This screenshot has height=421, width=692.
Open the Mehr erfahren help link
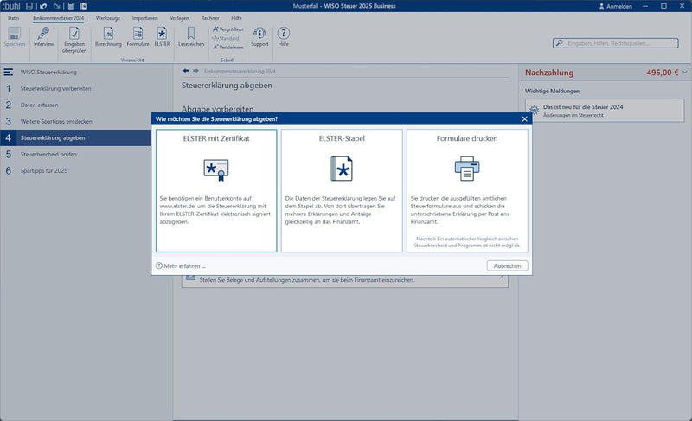181,265
